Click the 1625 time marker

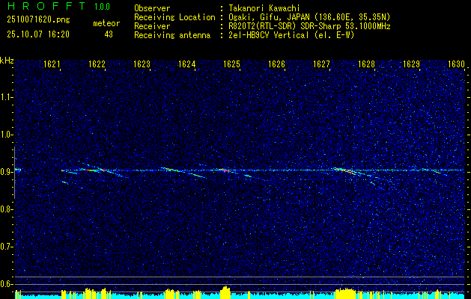231,64
